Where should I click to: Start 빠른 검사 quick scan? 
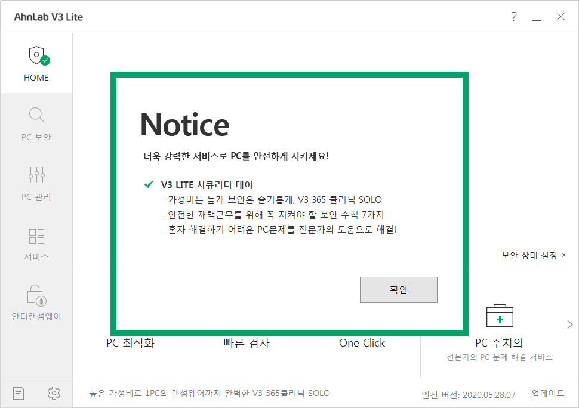click(247, 343)
